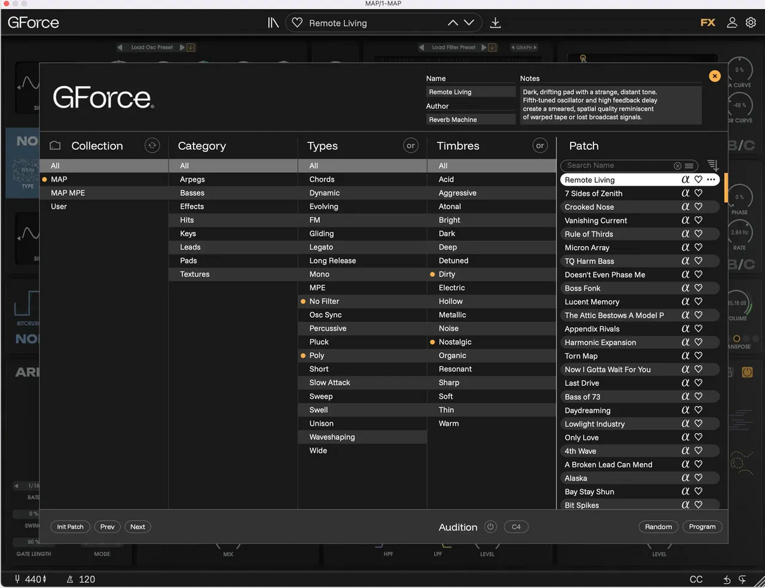Viewport: 765px width, 588px height.
Task: Choose the Waveshaping type
Action: click(362, 437)
